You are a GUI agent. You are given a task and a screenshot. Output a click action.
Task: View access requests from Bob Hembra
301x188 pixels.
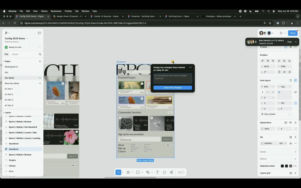pos(289,42)
